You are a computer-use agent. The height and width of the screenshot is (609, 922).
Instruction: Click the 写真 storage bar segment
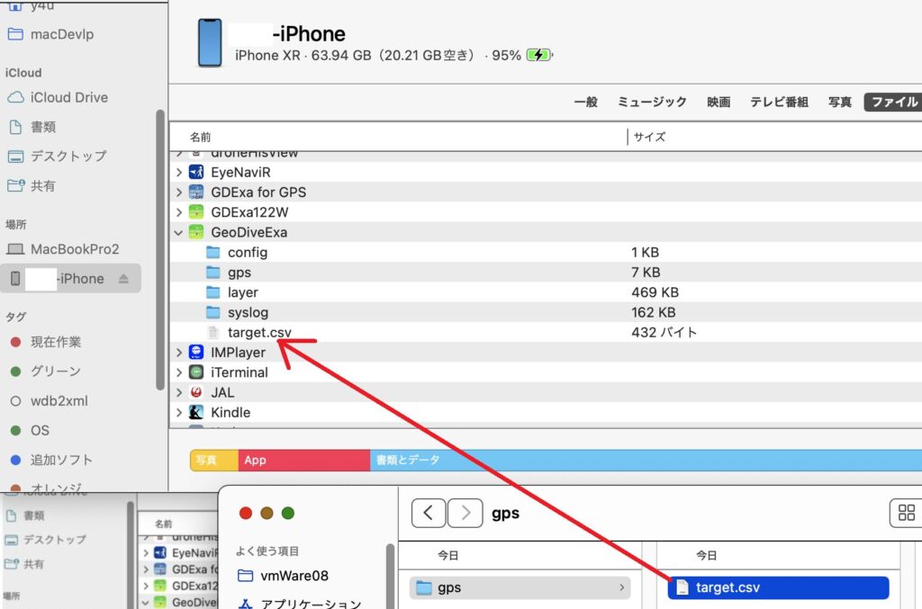point(214,460)
